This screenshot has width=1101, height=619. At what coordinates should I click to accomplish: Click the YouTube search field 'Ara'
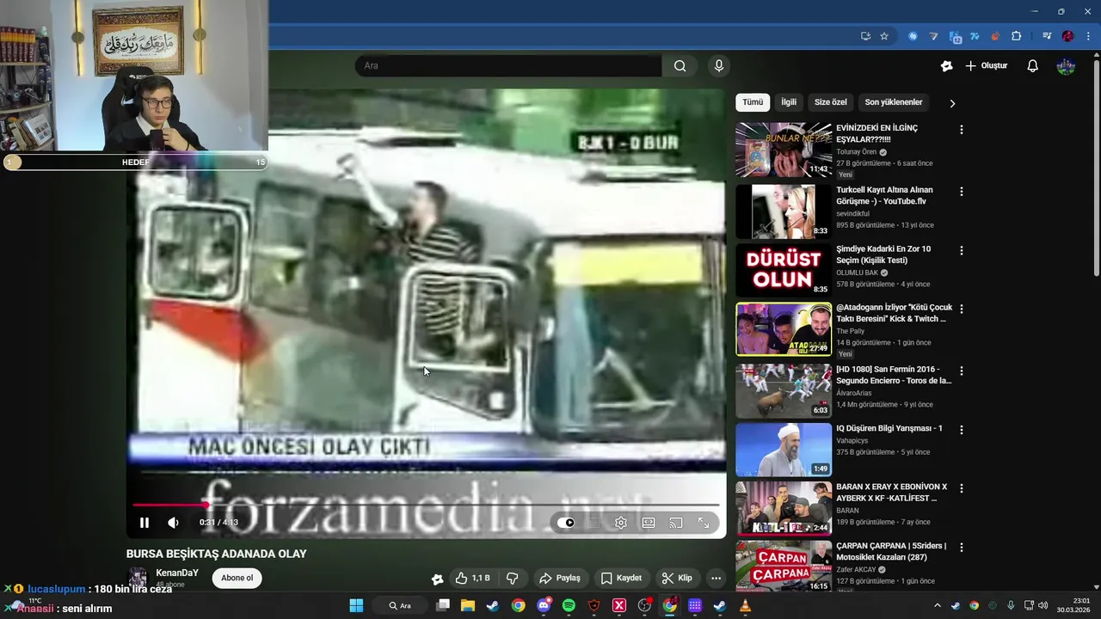click(x=508, y=66)
